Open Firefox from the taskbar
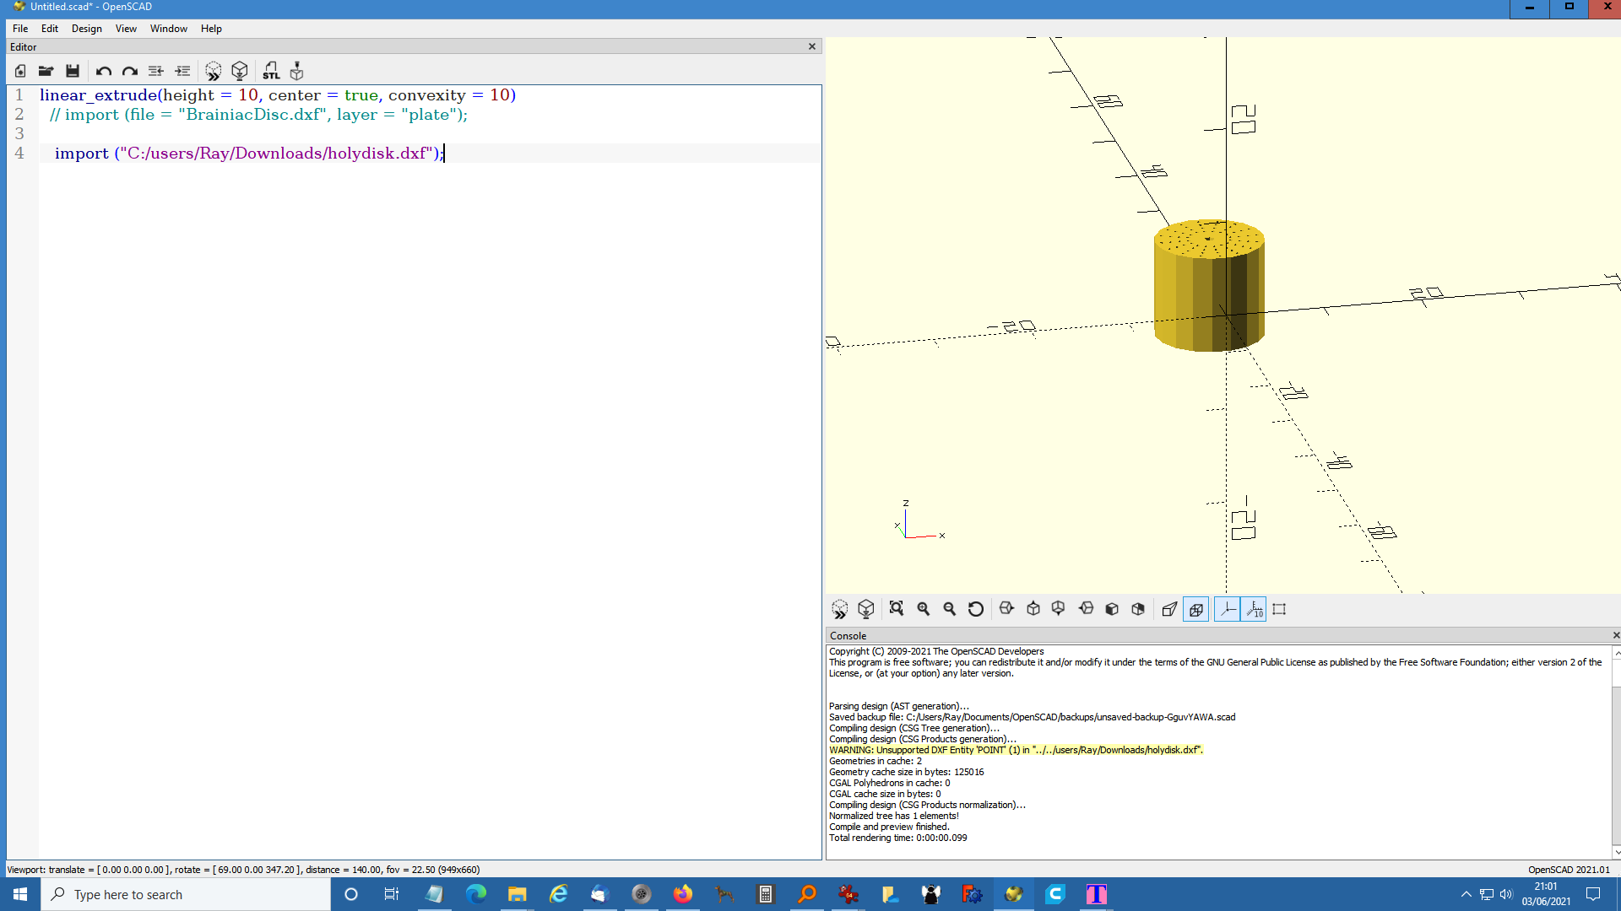Viewport: 1621px width, 911px height. click(682, 894)
